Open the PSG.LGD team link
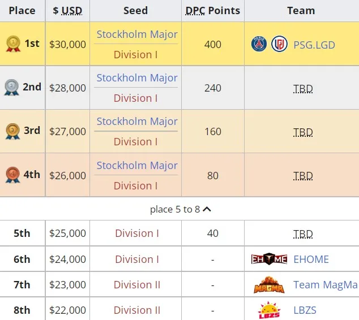 tap(314, 45)
